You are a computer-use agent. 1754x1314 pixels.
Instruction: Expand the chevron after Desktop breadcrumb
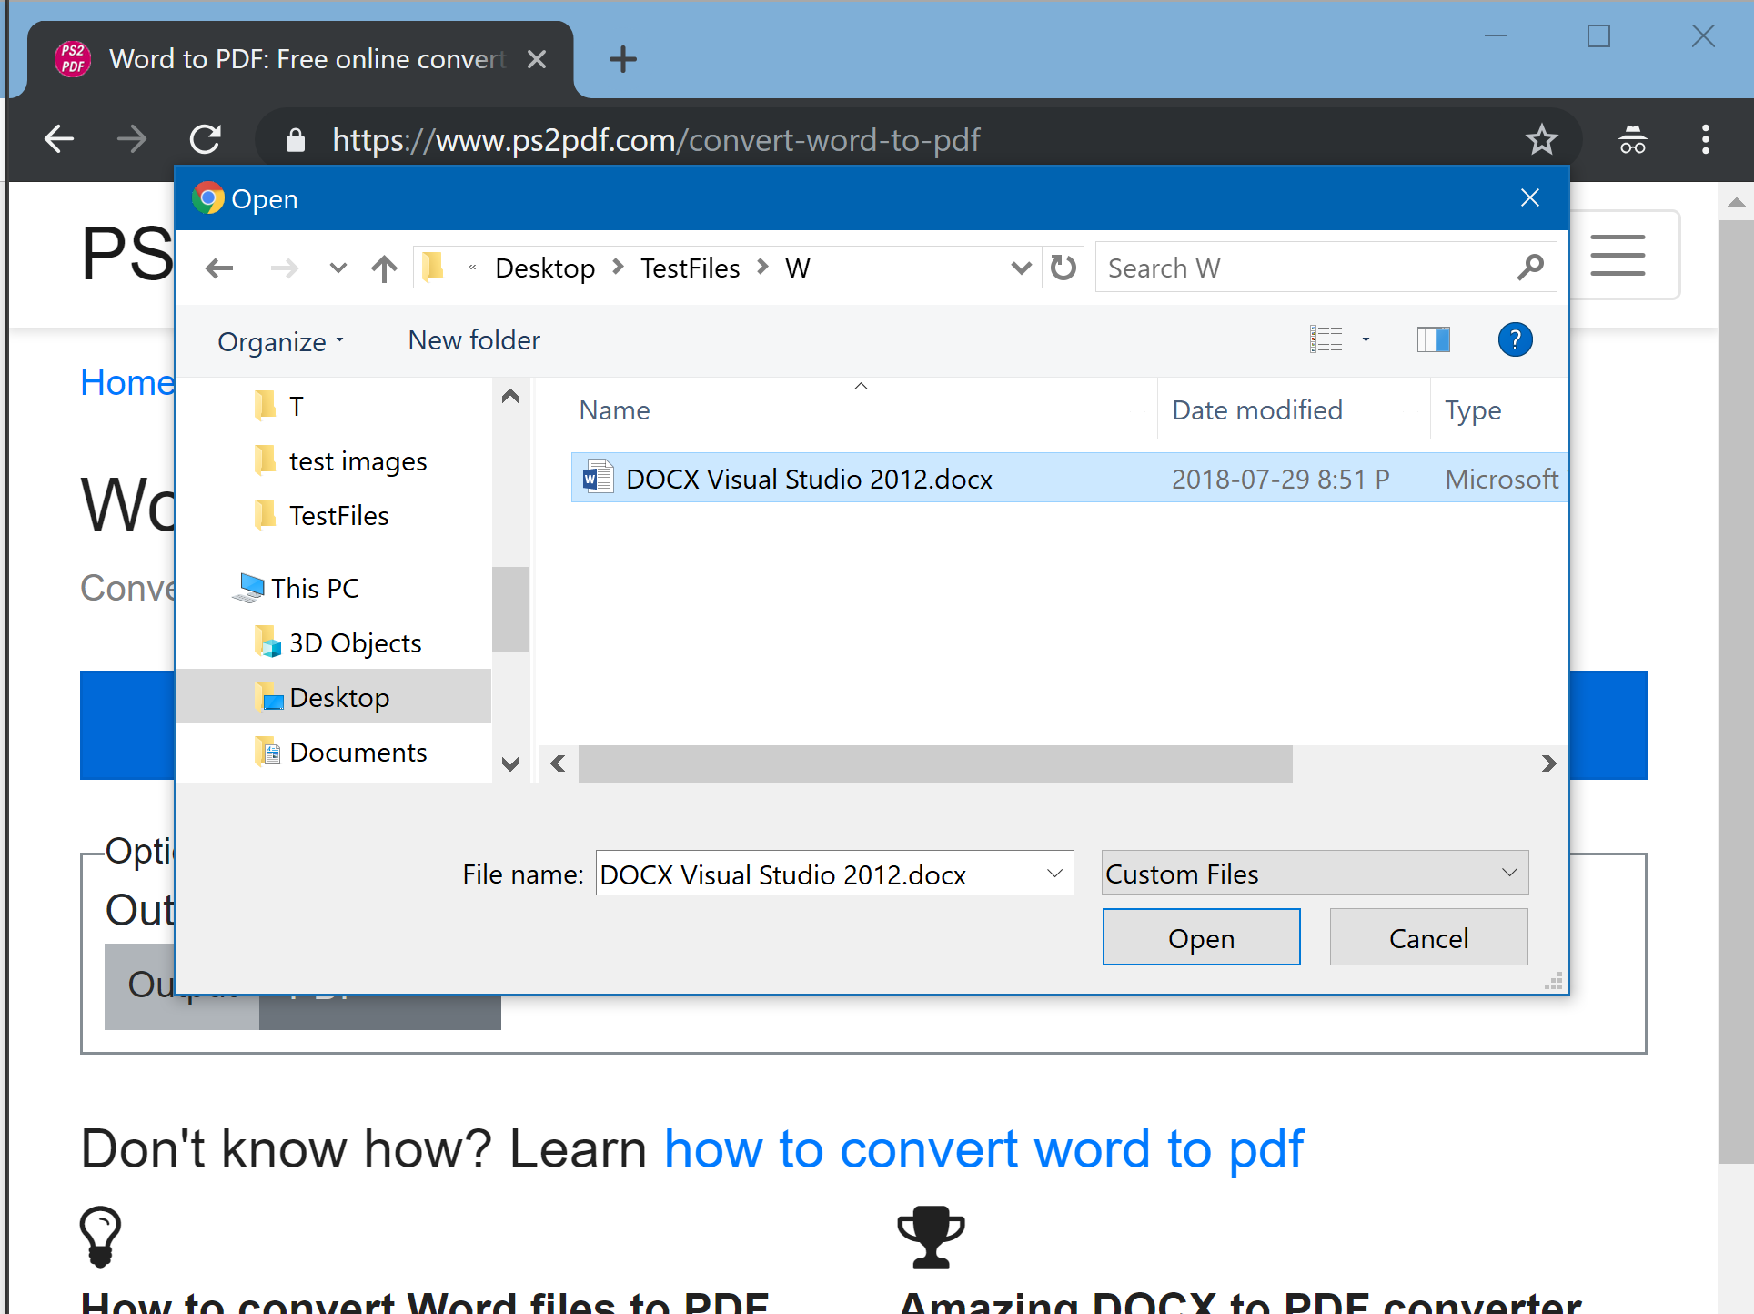[x=619, y=267]
